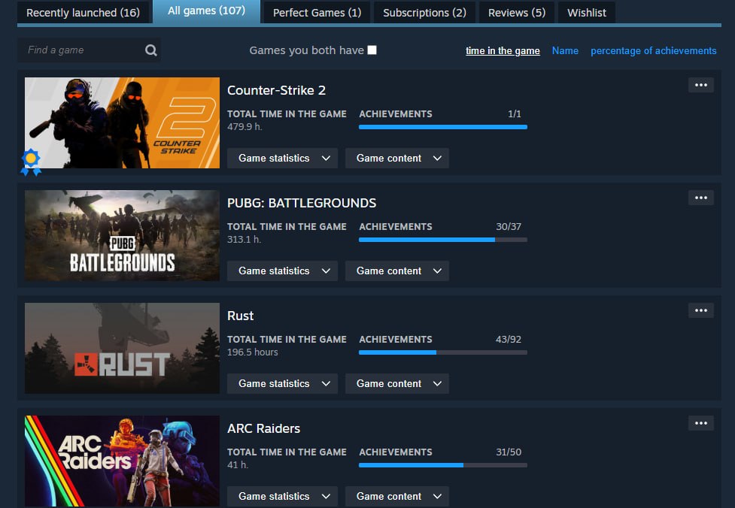Screen dimensions: 735x508
Task: Click the 30/37 achievements count
Action: [509, 227]
